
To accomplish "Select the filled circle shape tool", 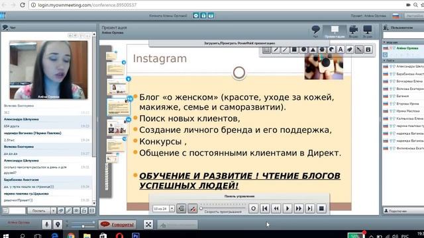I will click(x=303, y=50).
